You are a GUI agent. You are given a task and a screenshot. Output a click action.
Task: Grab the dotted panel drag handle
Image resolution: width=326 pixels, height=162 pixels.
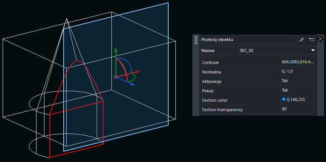(x=196, y=40)
